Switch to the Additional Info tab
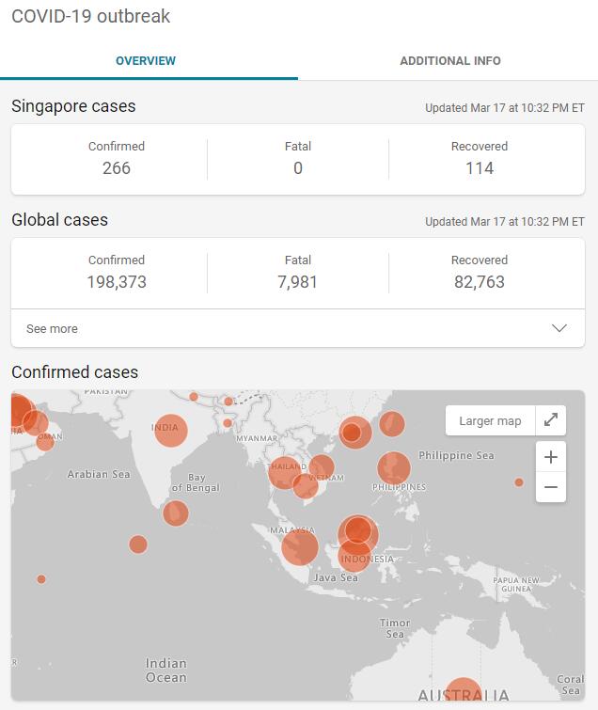The image size is (598, 710). coord(449,61)
